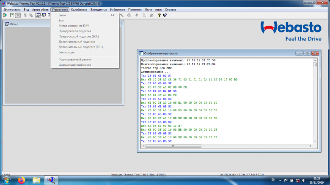Select Циркуляционный насос menu entry

pos(85,65)
